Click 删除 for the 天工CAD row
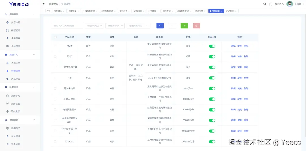Image resolution: width=306 pixels, height=151 pixels. pos(246,141)
